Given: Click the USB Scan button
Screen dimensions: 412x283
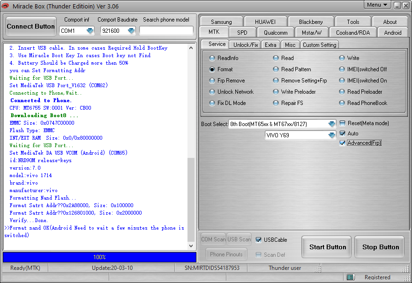Looking at the screenshot, I should 239,239.
